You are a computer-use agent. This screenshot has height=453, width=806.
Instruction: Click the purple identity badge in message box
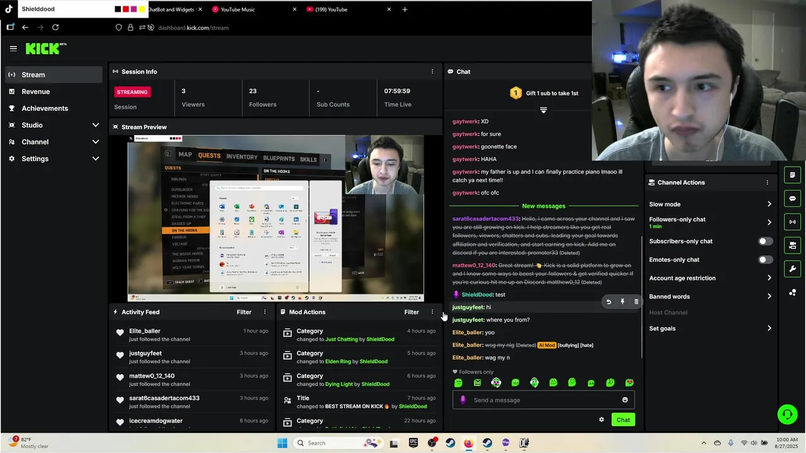[x=463, y=400]
